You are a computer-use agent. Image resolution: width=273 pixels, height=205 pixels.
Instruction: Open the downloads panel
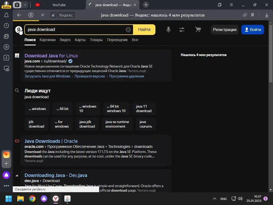[267, 15]
